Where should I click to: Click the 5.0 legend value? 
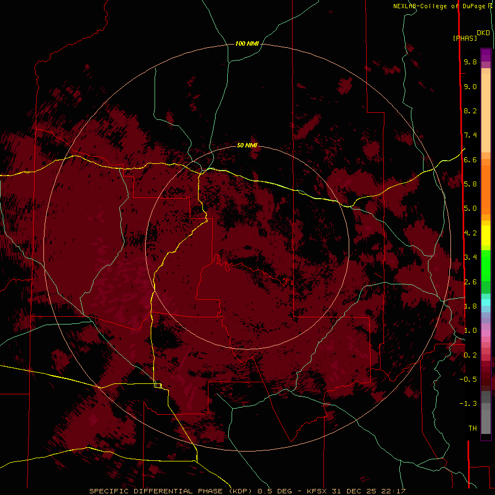[x=470, y=208]
